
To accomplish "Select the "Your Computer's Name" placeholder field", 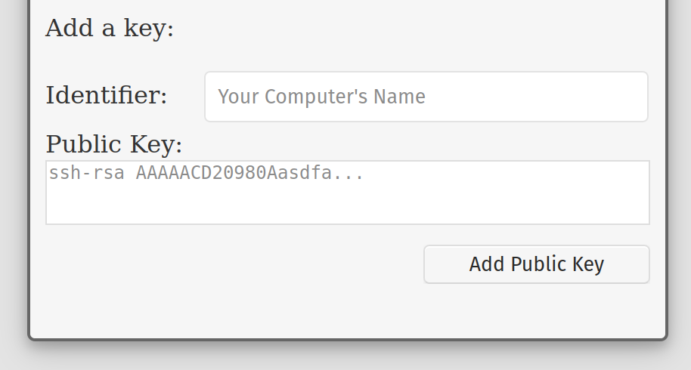I will coord(426,97).
